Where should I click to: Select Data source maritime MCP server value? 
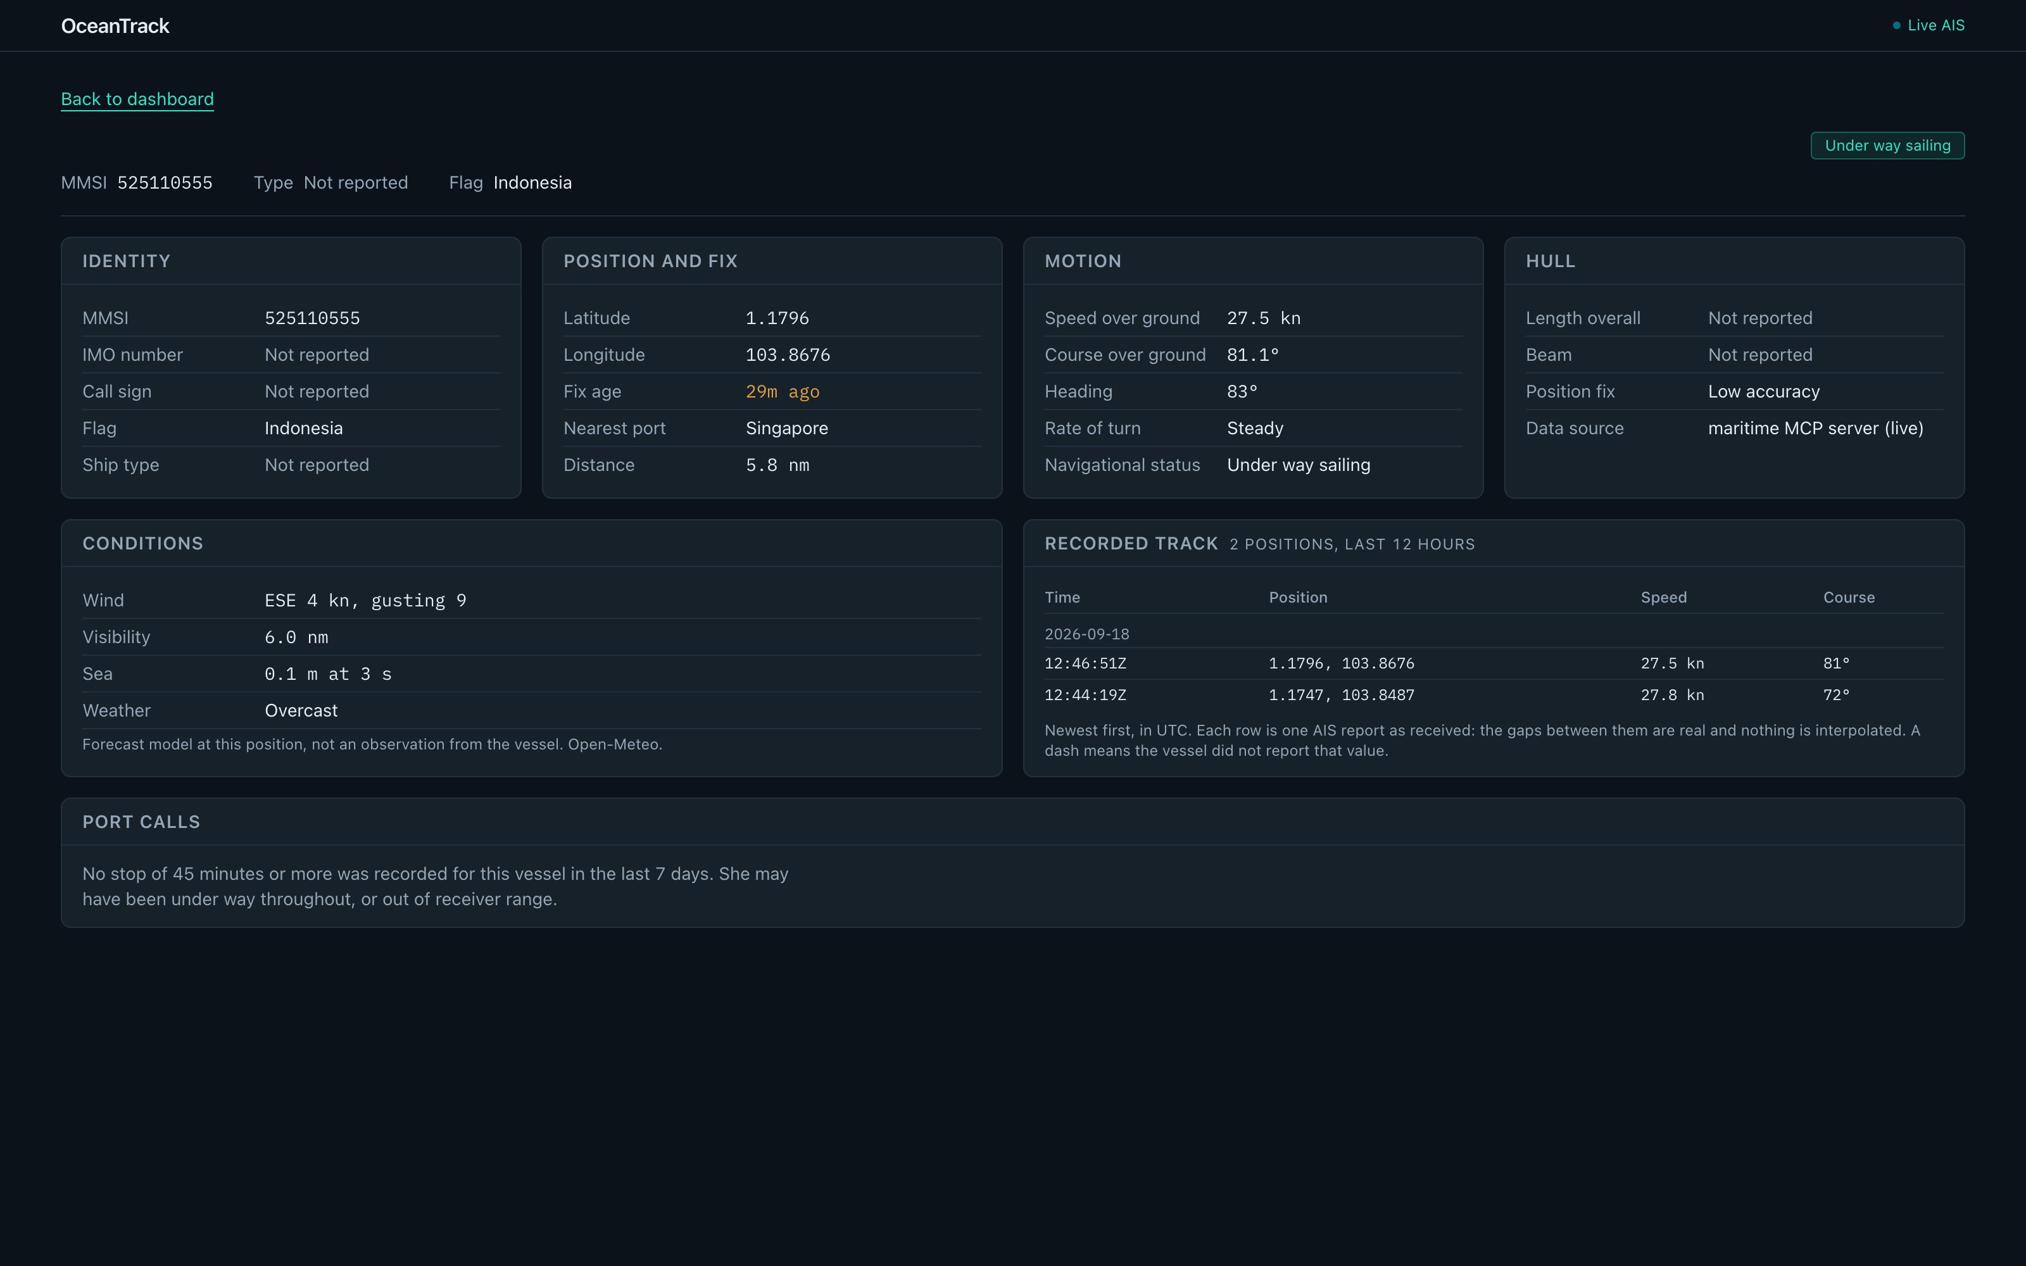1815,429
